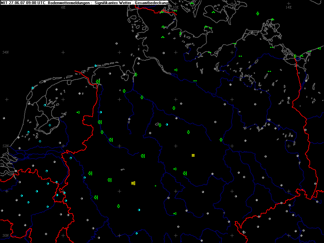Image resolution: width=324 pixels, height=243 pixels.
Task: Click the "54N" latitude label
Action: tap(5, 52)
